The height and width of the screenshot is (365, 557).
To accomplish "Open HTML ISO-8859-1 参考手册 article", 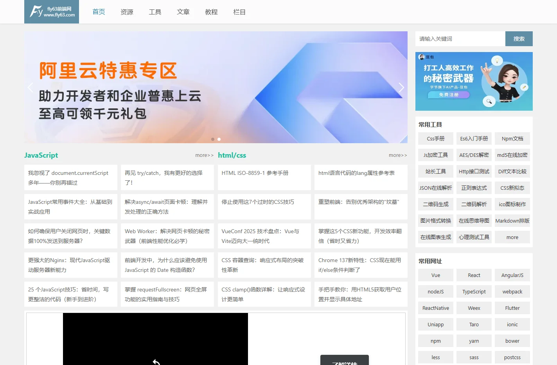I will pyautogui.click(x=264, y=178).
